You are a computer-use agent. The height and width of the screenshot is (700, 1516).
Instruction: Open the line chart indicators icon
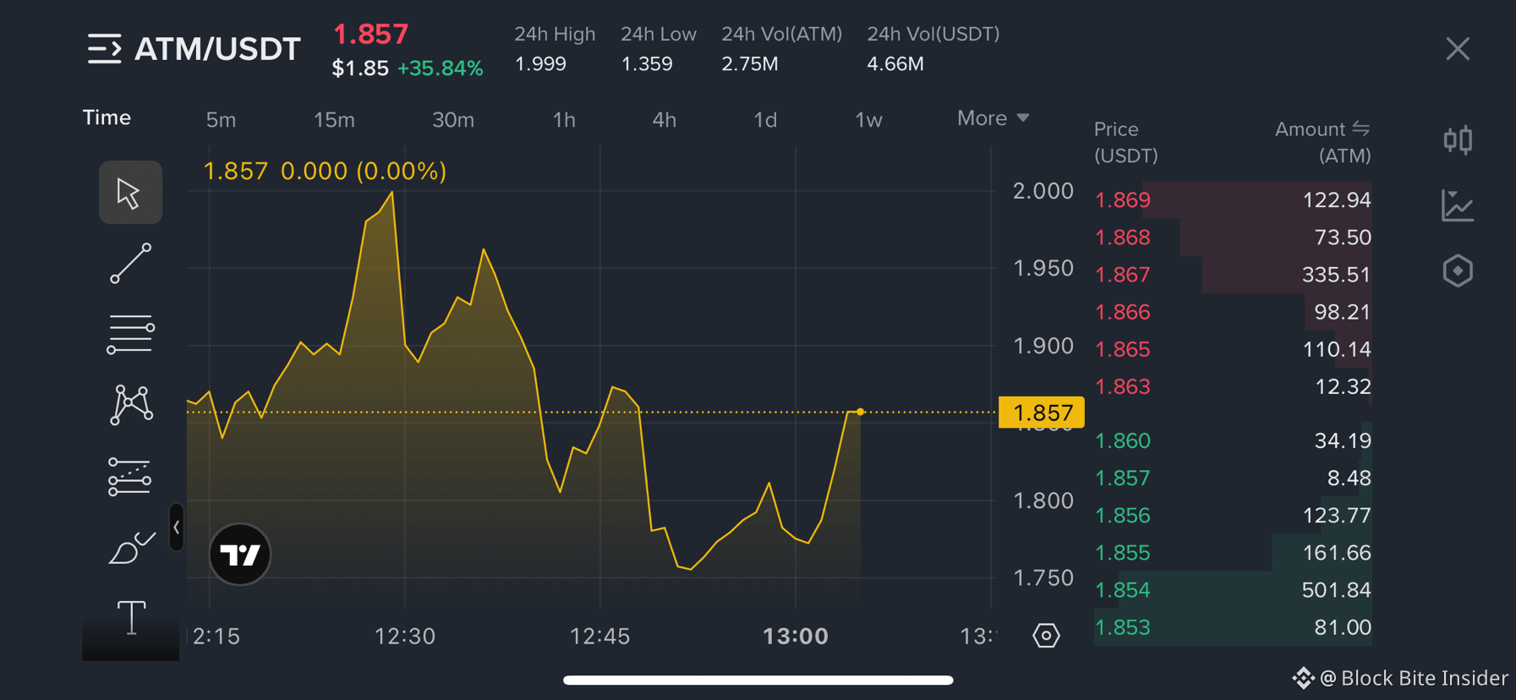coord(1458,205)
